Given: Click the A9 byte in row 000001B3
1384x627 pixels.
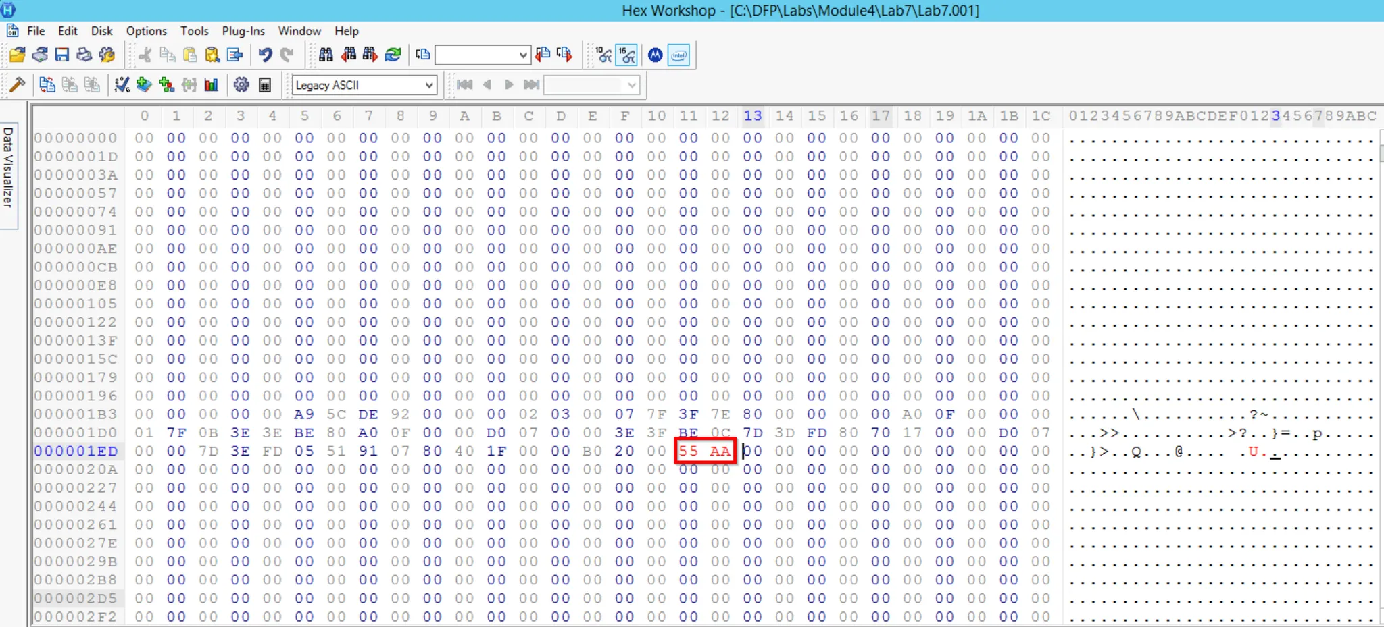Looking at the screenshot, I should (x=304, y=414).
